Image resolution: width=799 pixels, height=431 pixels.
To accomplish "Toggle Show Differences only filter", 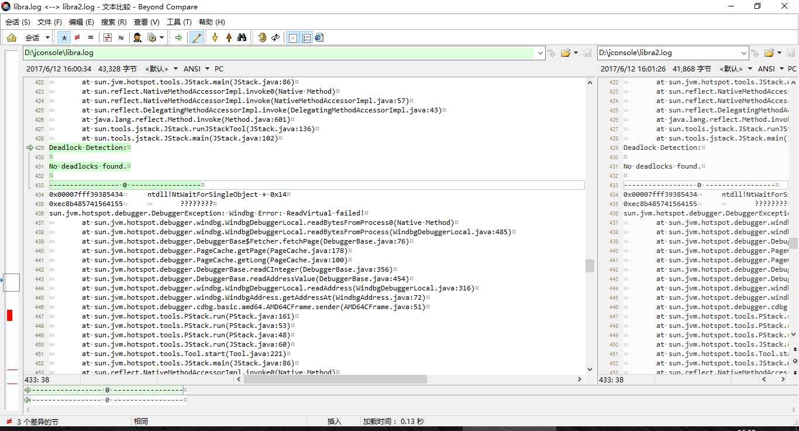I will point(77,37).
